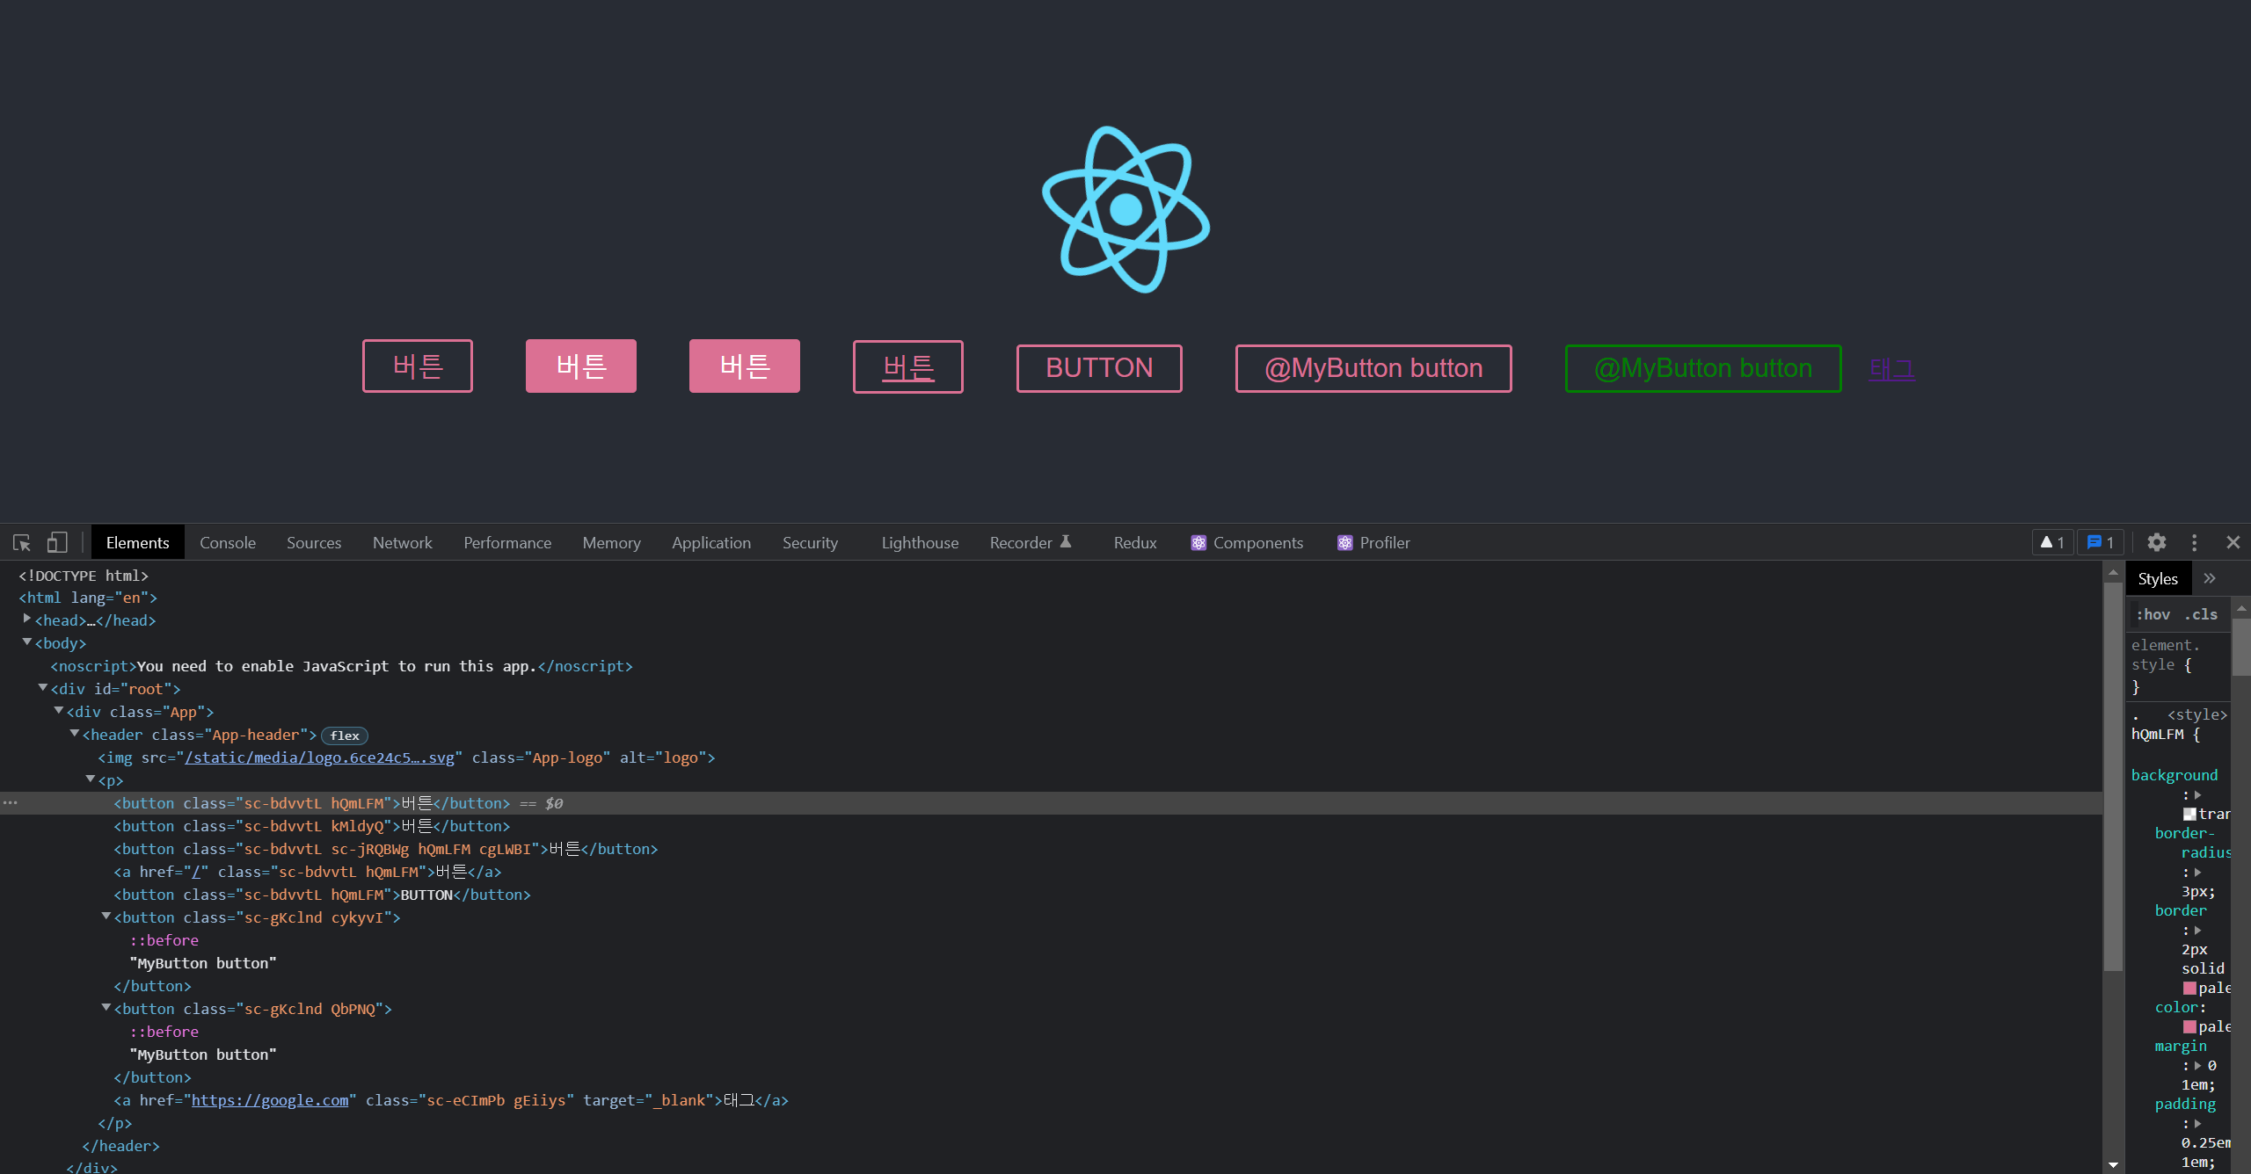The height and width of the screenshot is (1174, 2251).
Task: Toggle the .cls class editor
Action: click(2201, 614)
